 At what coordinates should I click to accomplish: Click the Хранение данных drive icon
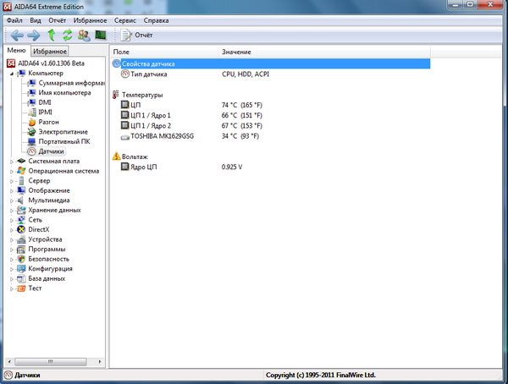click(21, 210)
